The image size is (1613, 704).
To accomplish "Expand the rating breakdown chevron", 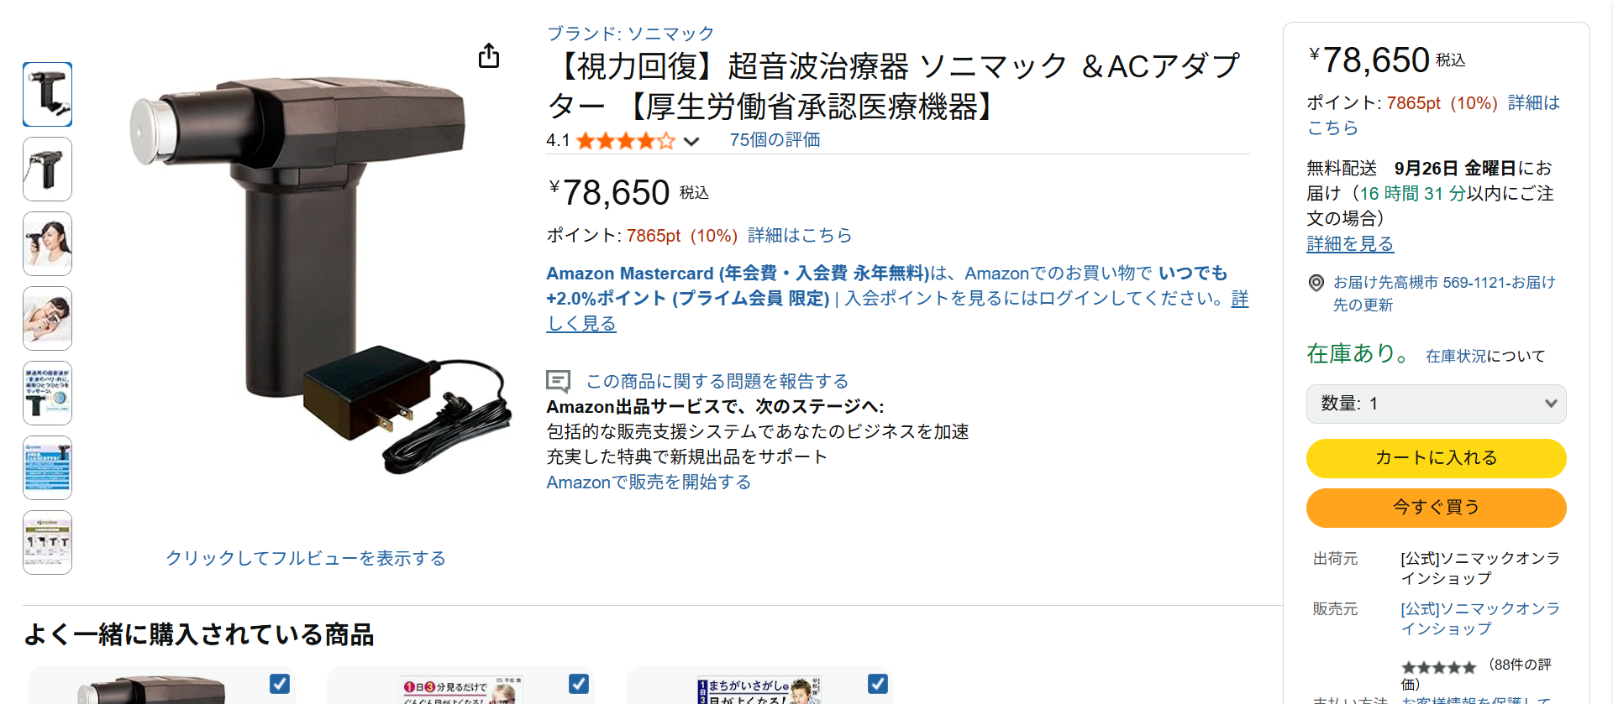I will click(x=691, y=141).
